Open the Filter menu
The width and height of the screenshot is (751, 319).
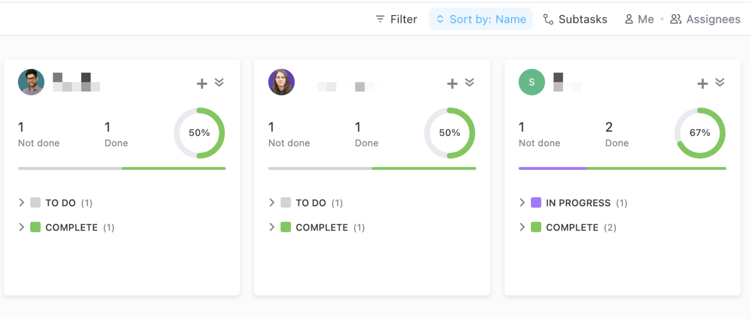[396, 19]
